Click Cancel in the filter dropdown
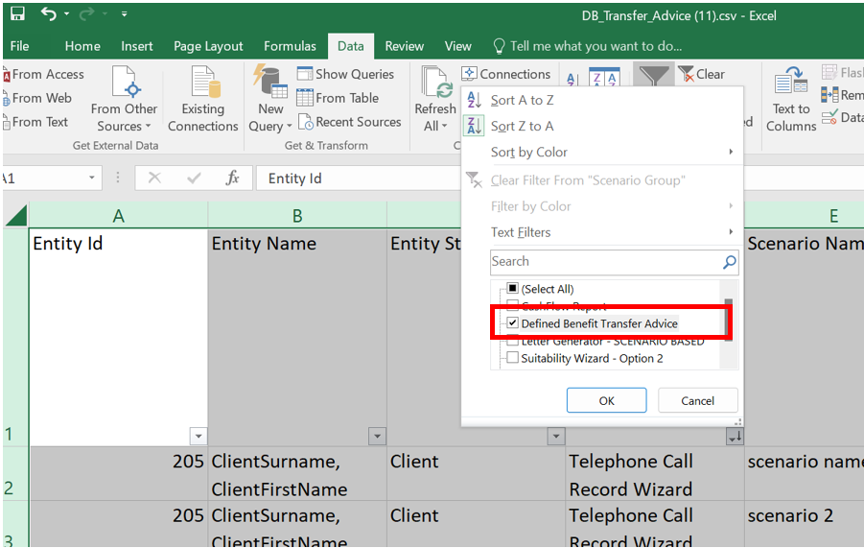Viewport: 864px width, 548px height. pyautogui.click(x=697, y=400)
